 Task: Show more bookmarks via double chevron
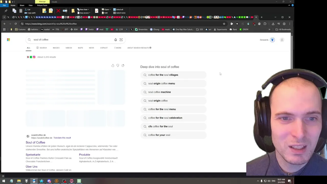269,29
